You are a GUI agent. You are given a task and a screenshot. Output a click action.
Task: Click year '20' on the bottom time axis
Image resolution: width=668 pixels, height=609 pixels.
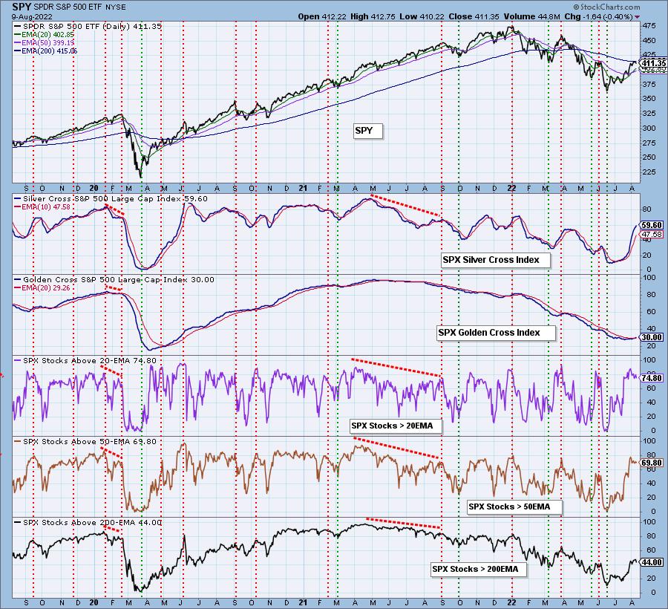tap(94, 602)
